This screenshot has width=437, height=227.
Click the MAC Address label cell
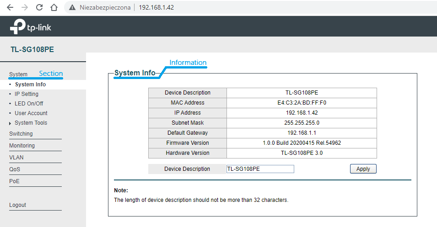[188, 103]
